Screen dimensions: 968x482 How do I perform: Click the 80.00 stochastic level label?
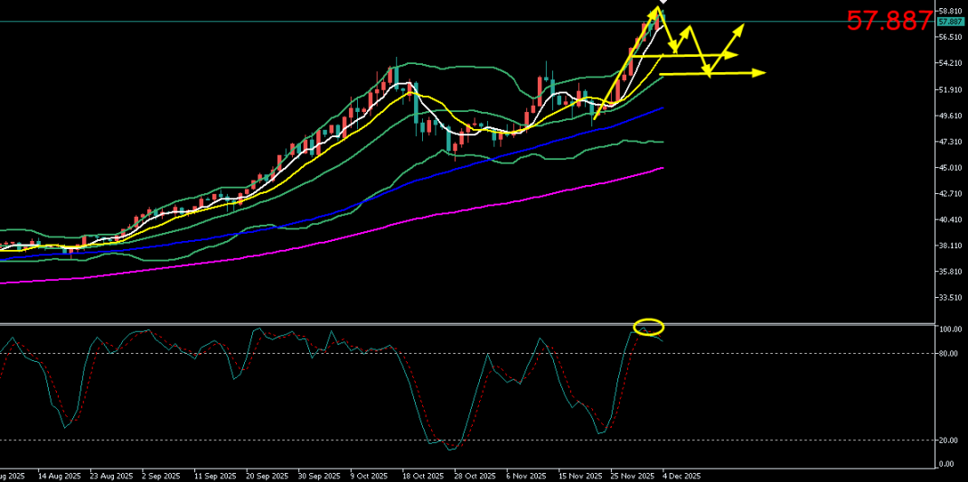947,354
